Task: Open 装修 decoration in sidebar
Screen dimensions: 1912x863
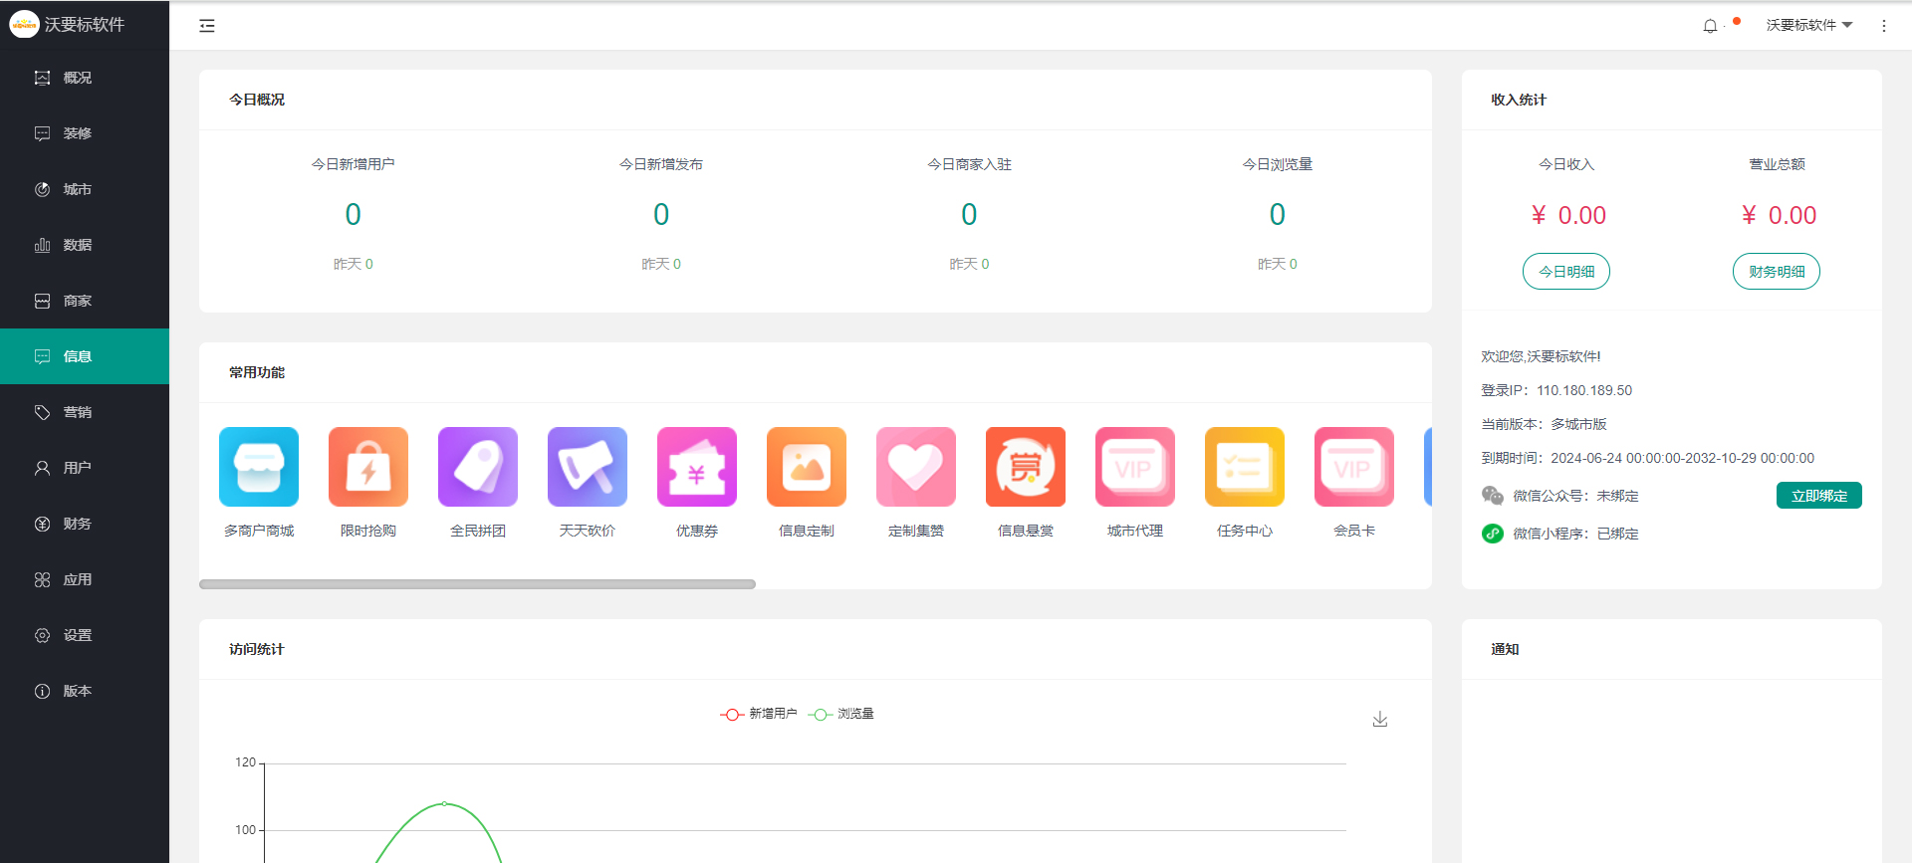Action: point(85,133)
